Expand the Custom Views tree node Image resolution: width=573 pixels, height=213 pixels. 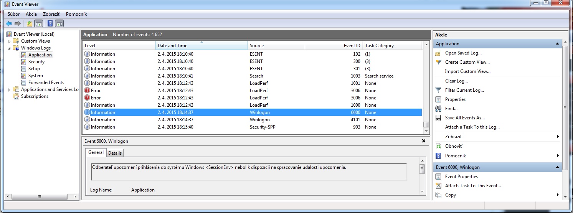coord(10,41)
